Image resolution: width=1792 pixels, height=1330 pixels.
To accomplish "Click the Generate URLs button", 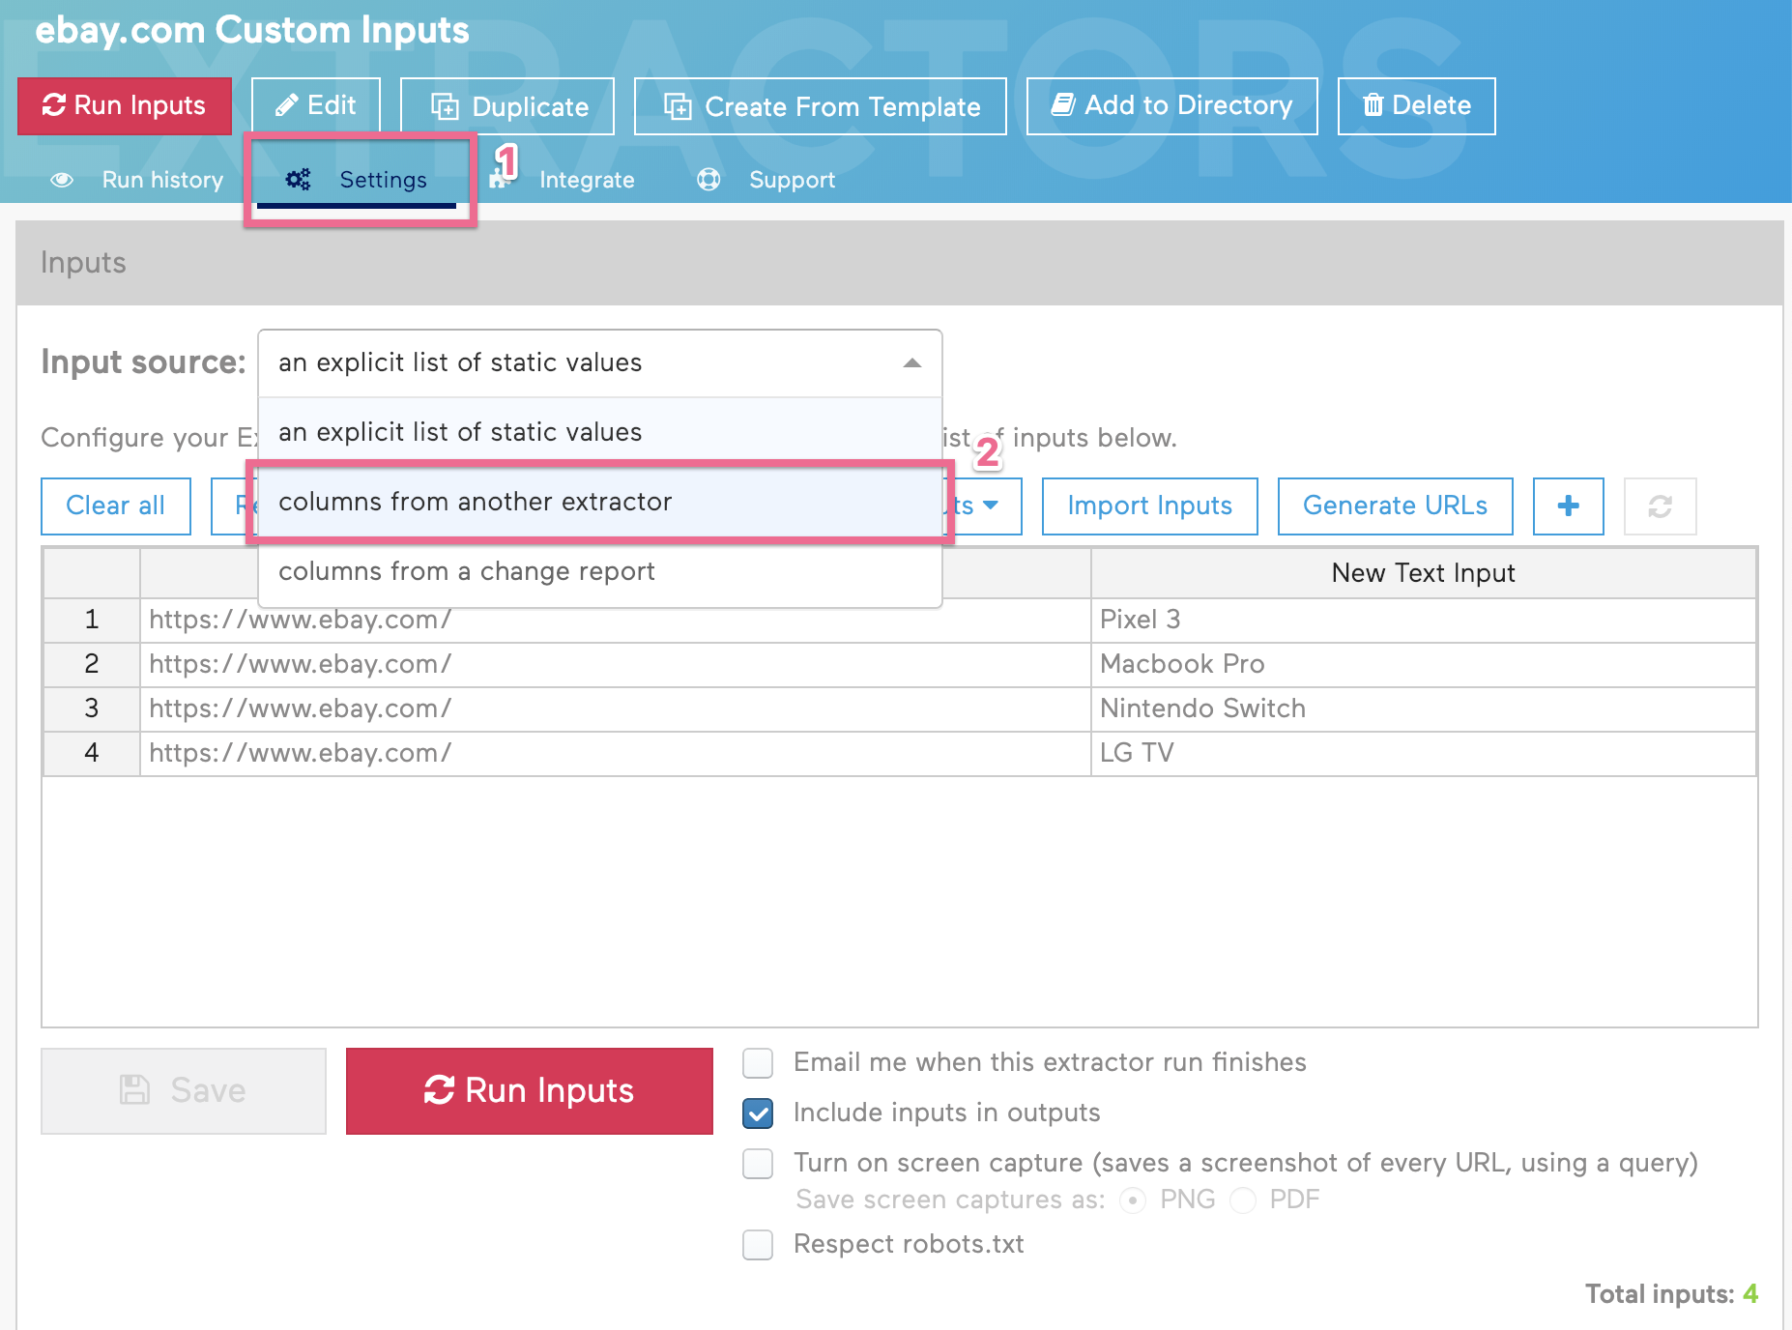I will point(1395,506).
